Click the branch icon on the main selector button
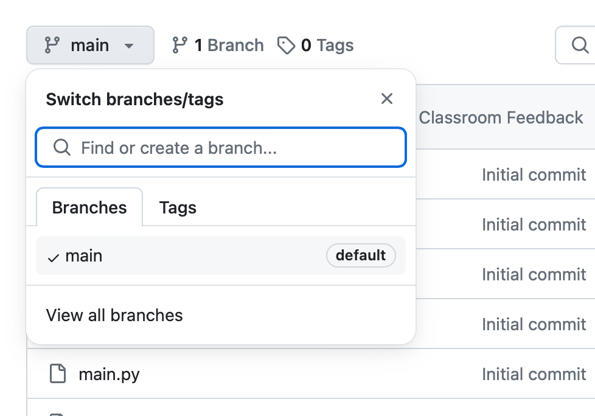The image size is (595, 416). point(53,45)
